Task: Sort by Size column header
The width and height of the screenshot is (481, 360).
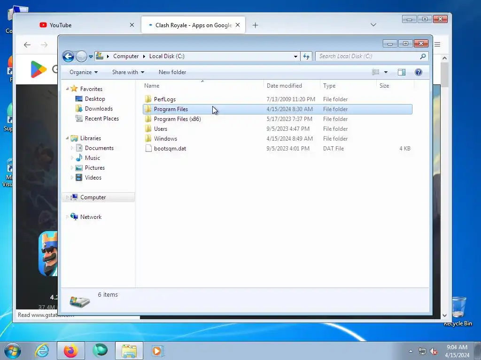Action: (x=395, y=86)
